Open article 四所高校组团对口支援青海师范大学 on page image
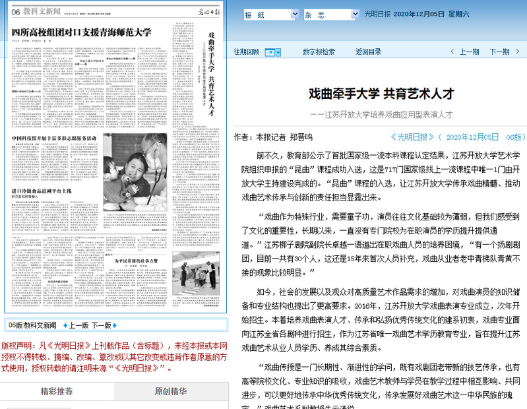The image size is (527, 409). (x=81, y=32)
